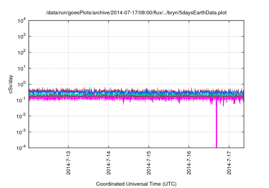Click the 10^3 y-axis tick label
Viewport: 269px width, 188px height.
tap(21, 37)
